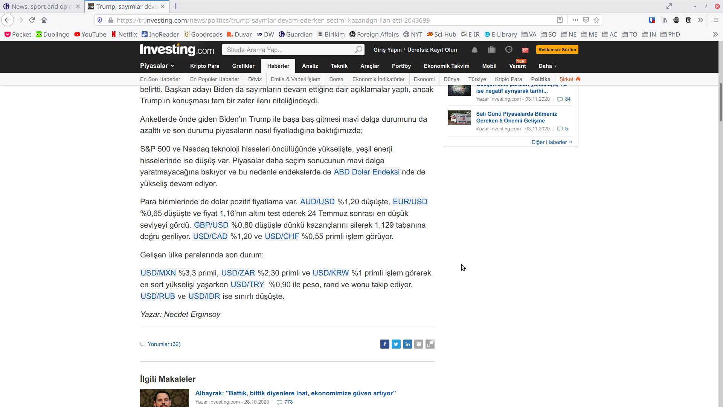This screenshot has height=407, width=723.
Task: Open the portfolio briefcase icon
Action: [x=491, y=49]
